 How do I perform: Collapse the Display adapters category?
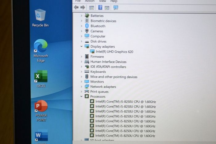pos(81,46)
